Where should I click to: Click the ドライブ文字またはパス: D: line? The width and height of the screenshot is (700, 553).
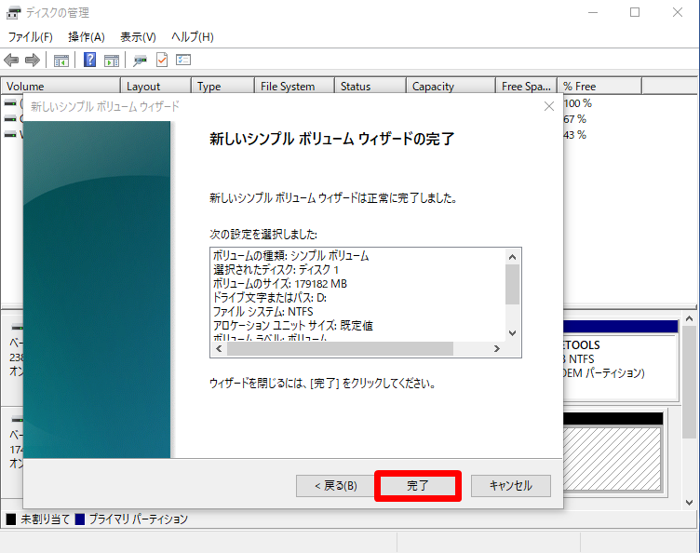click(270, 298)
